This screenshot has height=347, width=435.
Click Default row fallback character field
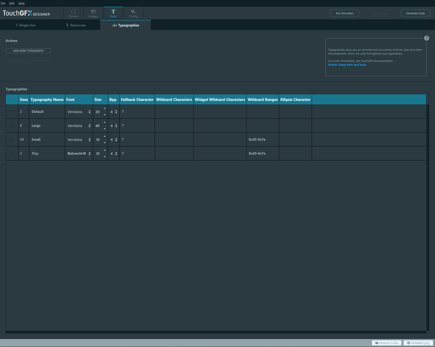tap(137, 112)
